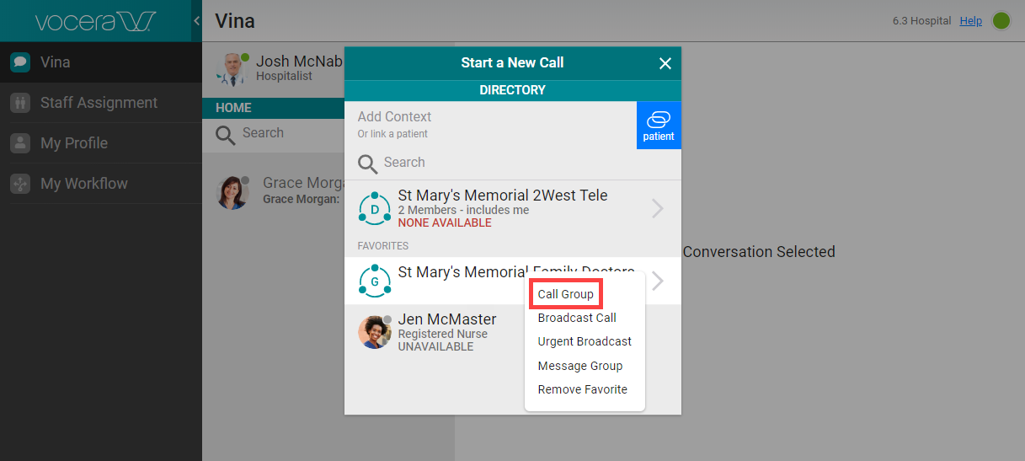1025x461 pixels.
Task: Collapse the sidebar with the arrow icon
Action: tap(196, 20)
